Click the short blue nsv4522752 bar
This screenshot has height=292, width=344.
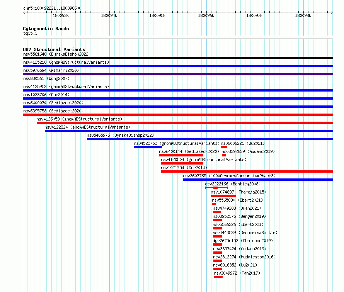pos(148,147)
